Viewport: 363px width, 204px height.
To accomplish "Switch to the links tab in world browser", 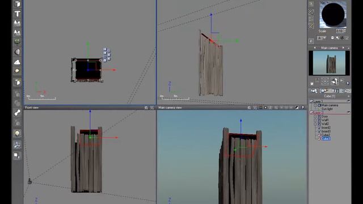I will [x=346, y=91].
